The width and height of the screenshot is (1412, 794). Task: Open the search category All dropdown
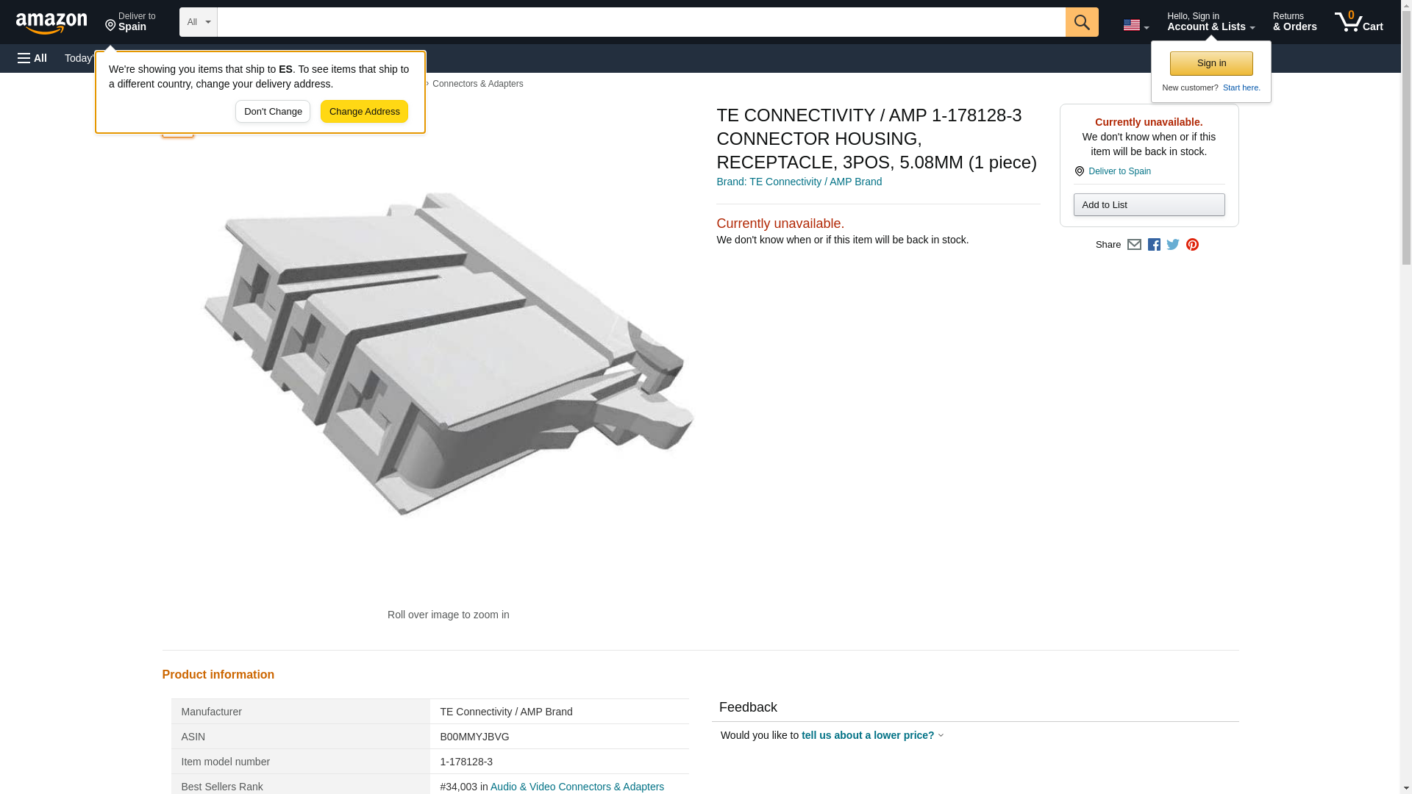(198, 22)
